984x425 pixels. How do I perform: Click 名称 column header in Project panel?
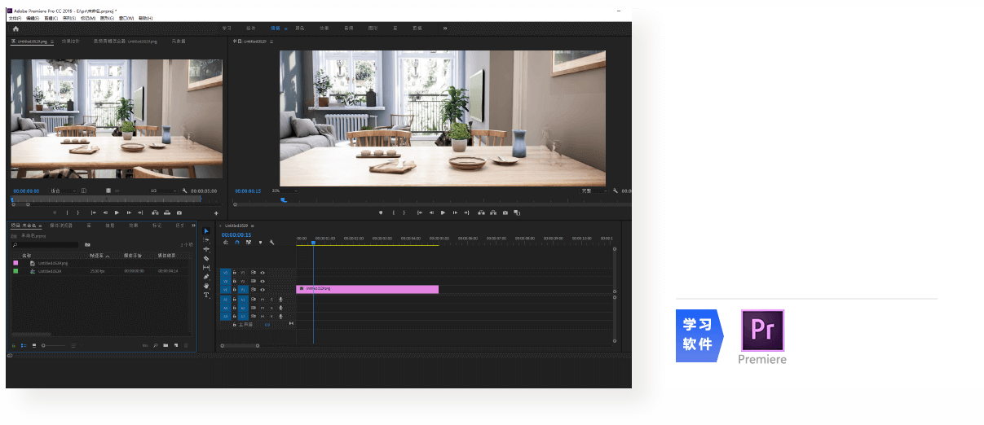26,256
